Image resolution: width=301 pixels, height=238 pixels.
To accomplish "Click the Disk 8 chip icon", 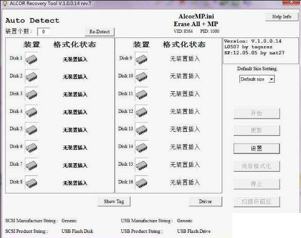I will pyautogui.click(x=31, y=183).
